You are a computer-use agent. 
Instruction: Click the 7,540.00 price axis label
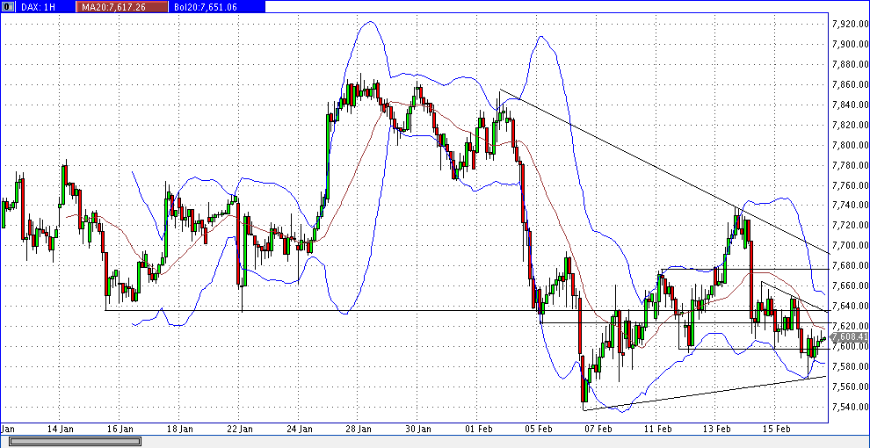850,407
